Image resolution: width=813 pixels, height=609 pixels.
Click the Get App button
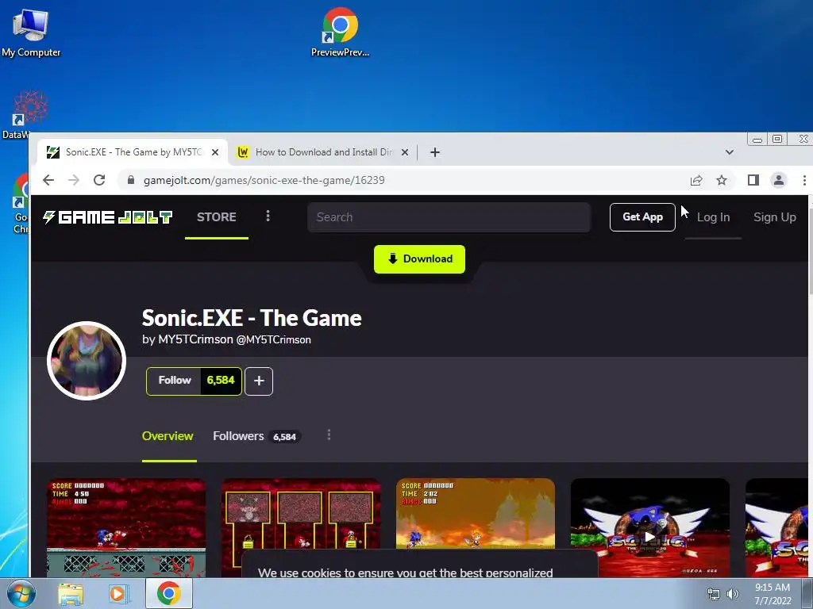click(x=642, y=217)
